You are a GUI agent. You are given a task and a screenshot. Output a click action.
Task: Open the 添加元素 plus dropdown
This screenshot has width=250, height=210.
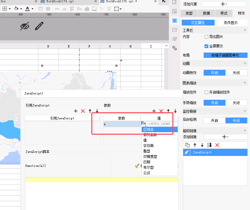(x=224, y=4)
